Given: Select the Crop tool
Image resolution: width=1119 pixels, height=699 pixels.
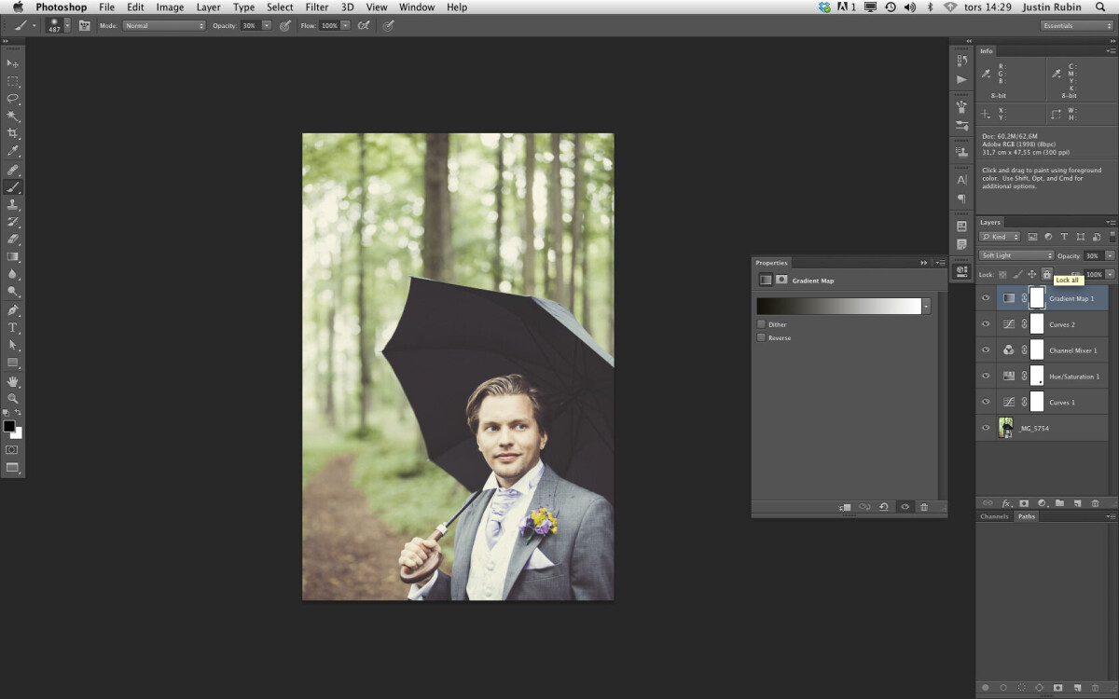Looking at the screenshot, I should click(13, 134).
